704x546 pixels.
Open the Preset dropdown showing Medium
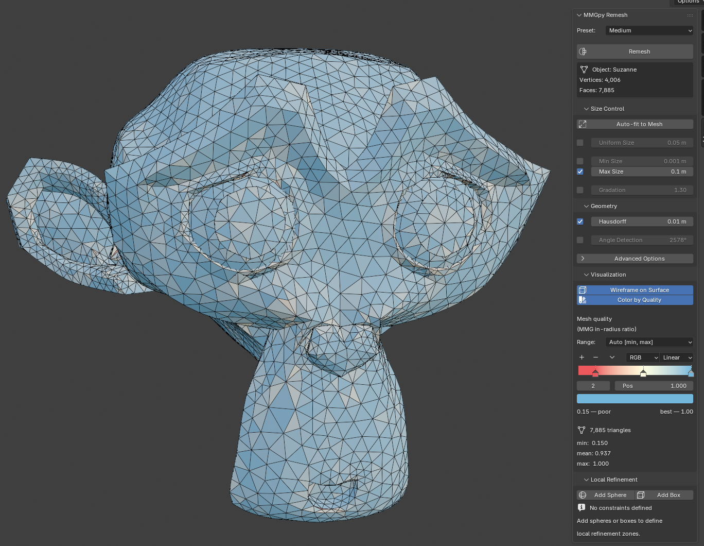point(649,30)
